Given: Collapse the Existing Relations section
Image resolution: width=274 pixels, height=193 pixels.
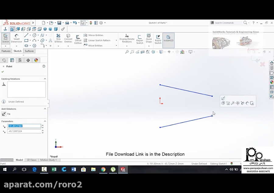Looking at the screenshot, I should tap(45, 79).
